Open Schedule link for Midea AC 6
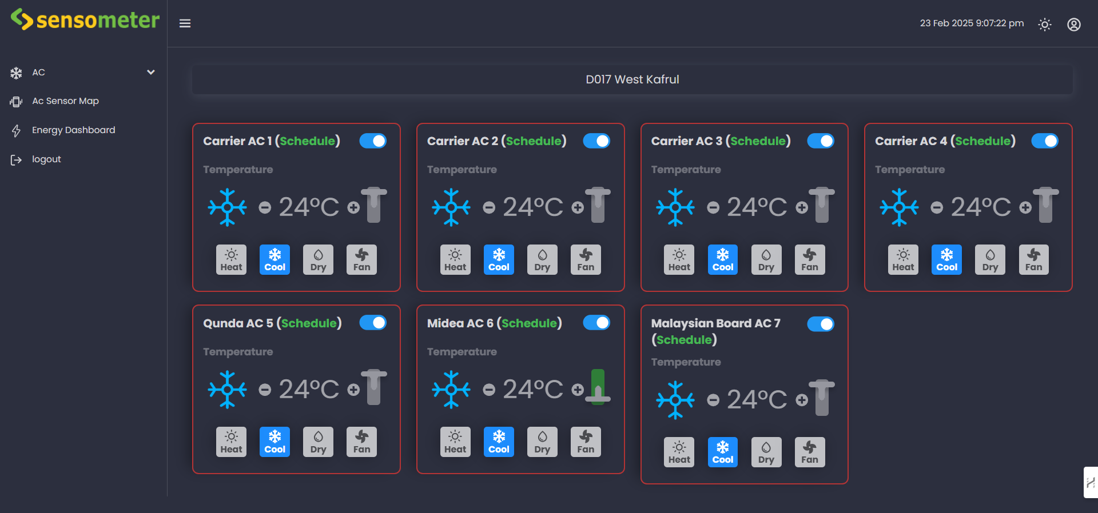1098x513 pixels. pos(529,323)
